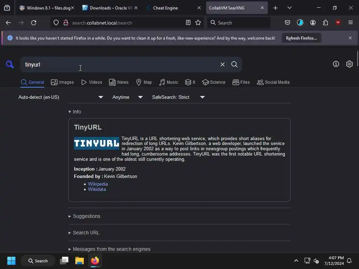Viewport: 359px width, 269px height.
Task: Open the uBlock Origin icon
Action: pyautogui.click(x=338, y=22)
